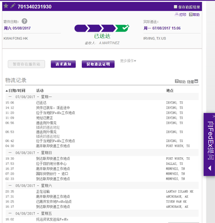215x223 pixels.
Task: Click 正在运输 entry at 20:35
Action: [43, 192]
